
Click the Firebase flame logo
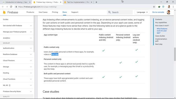click(4, 12)
